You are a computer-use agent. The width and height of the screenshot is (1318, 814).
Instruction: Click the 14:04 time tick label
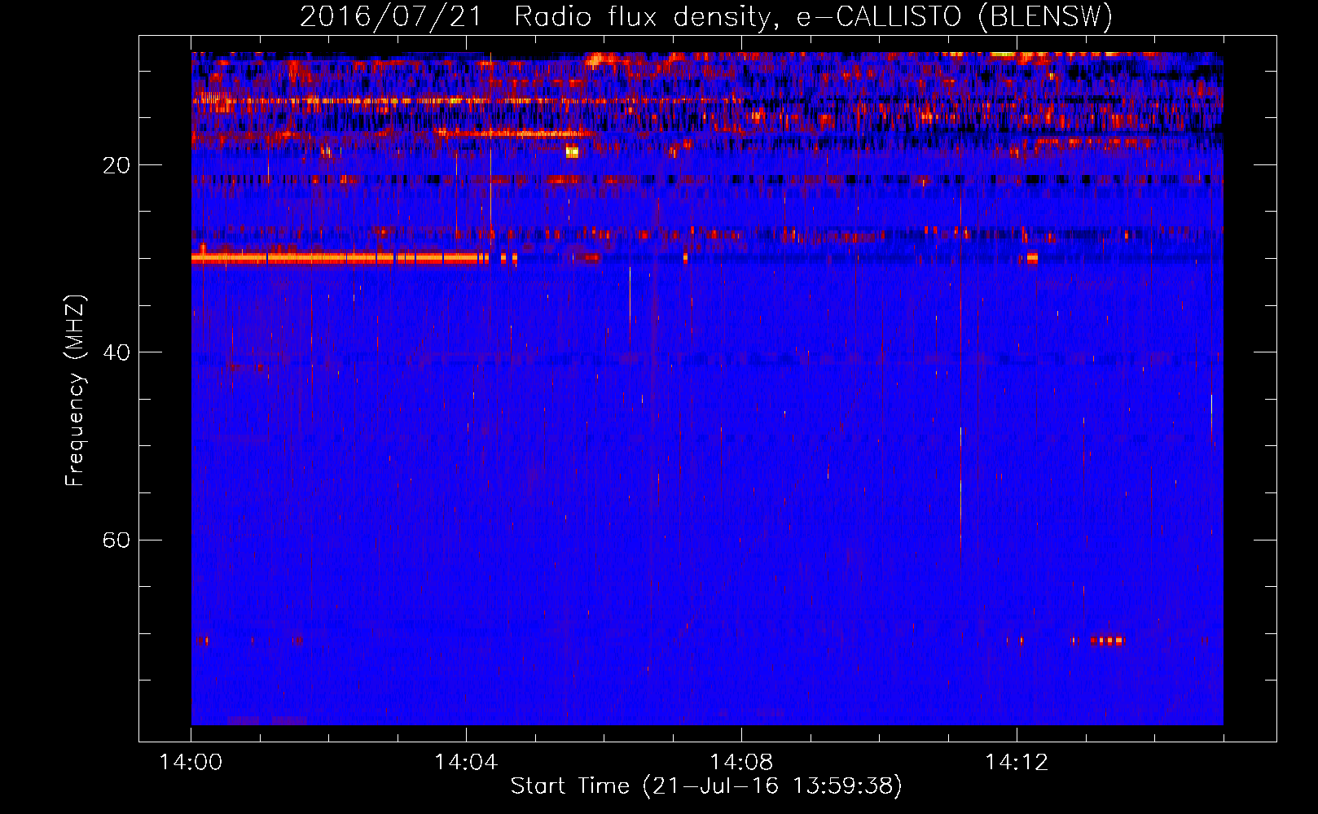(x=466, y=763)
